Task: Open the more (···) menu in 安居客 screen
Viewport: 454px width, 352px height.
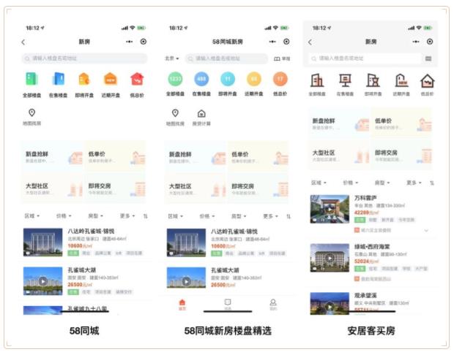Action: pos(416,42)
